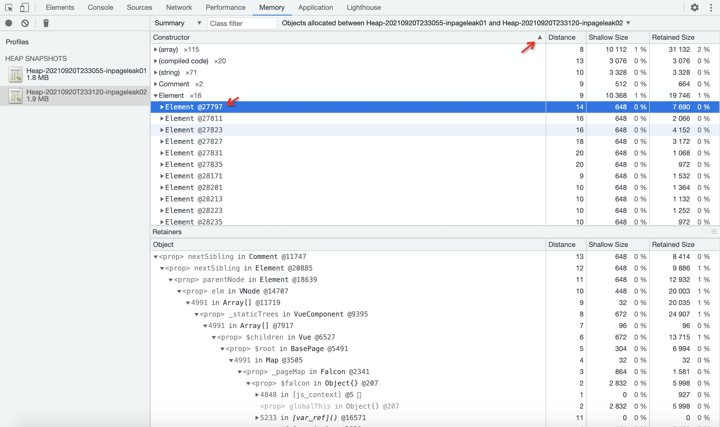Switch to the Lighthouse tab
Viewport: 720px width, 427px height.
click(x=363, y=7)
